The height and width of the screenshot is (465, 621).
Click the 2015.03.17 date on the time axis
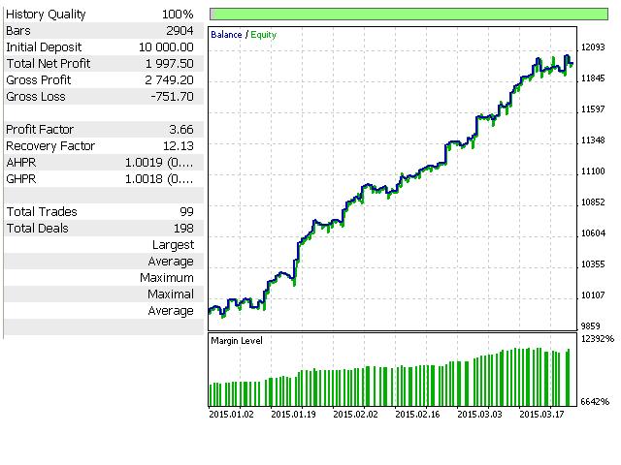[542, 415]
